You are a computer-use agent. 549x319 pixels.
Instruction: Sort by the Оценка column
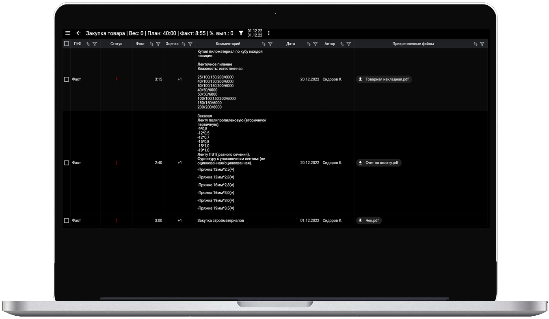point(184,44)
